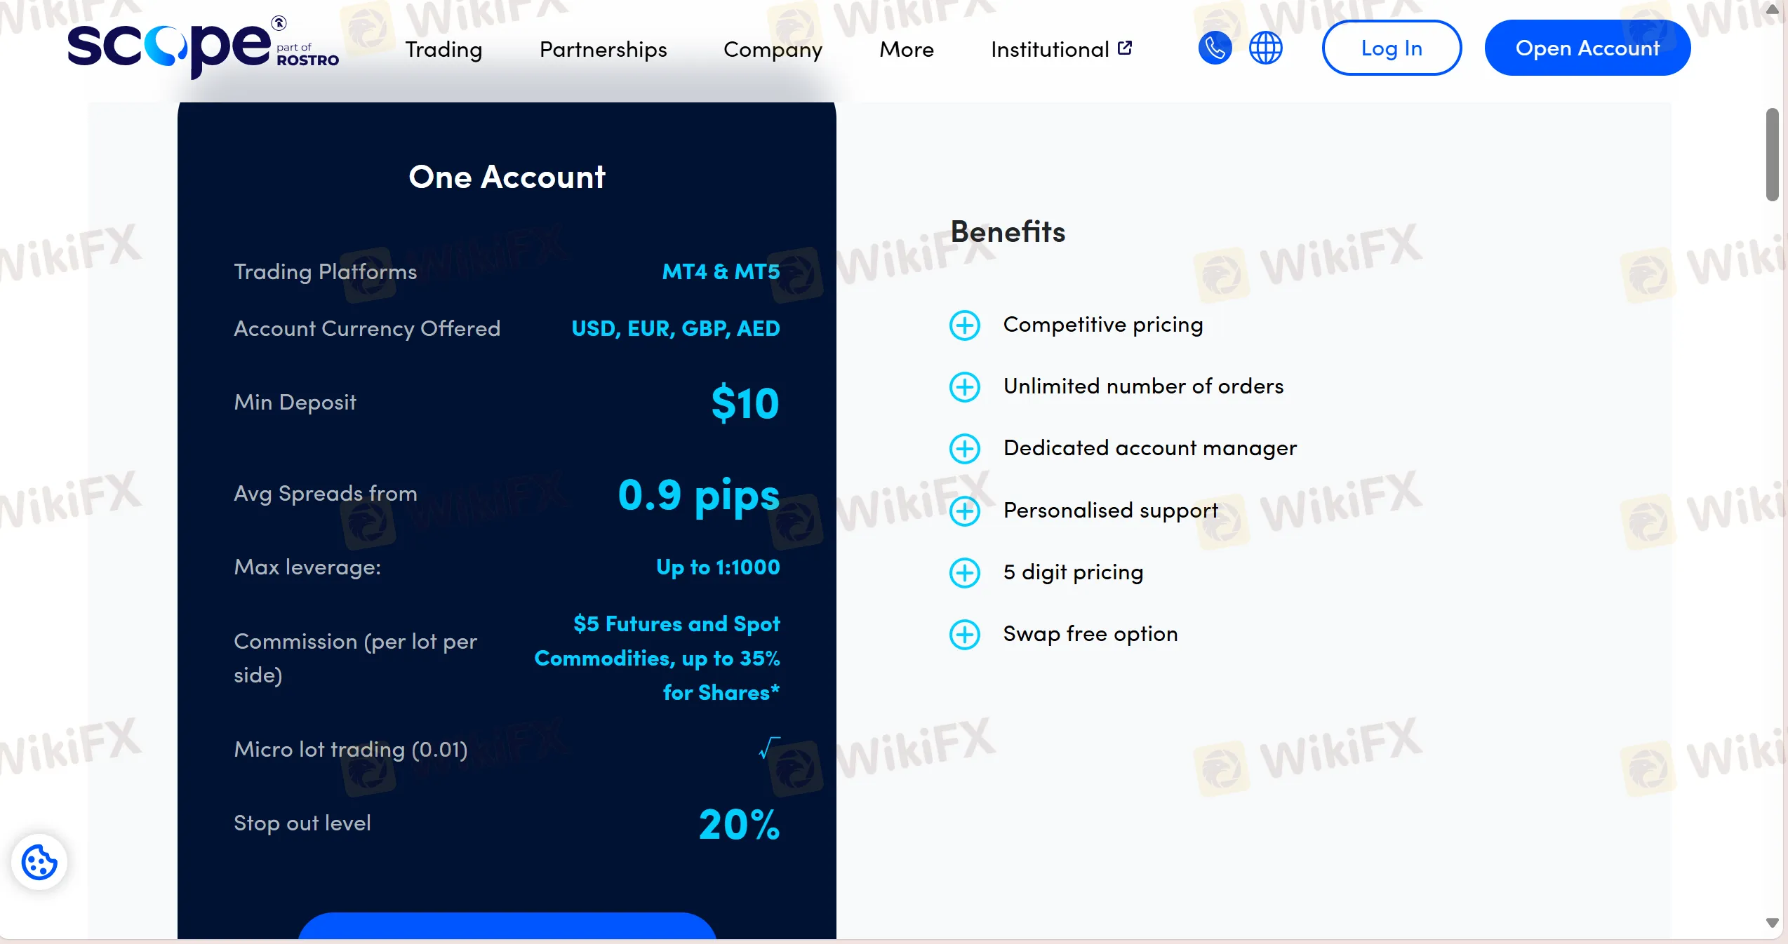Click the plus icon beside Dedicated account manager

(964, 449)
